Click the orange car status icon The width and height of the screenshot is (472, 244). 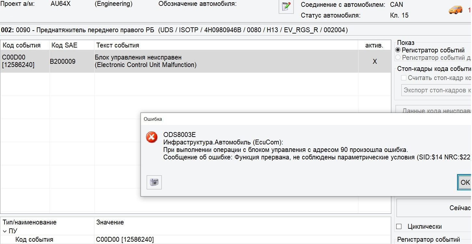455,10
